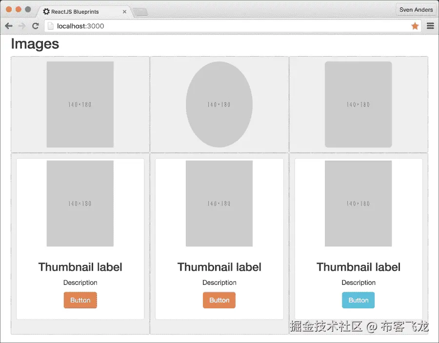The image size is (439, 343).
Task: Click Description above the first orange Button
Action: [x=80, y=282]
